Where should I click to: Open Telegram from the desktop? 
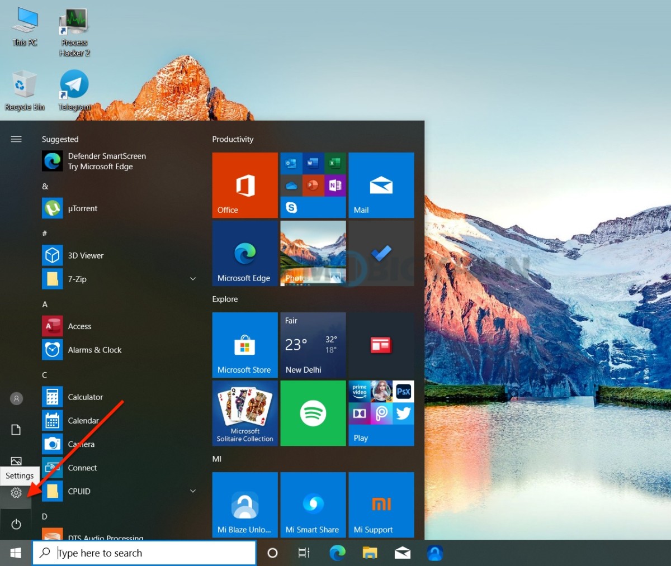(x=74, y=83)
